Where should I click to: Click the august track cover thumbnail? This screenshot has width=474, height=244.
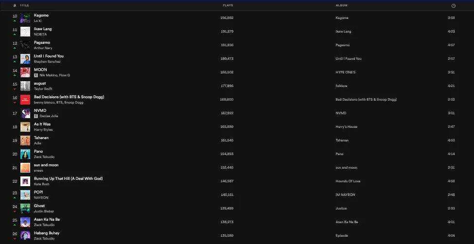click(x=25, y=86)
